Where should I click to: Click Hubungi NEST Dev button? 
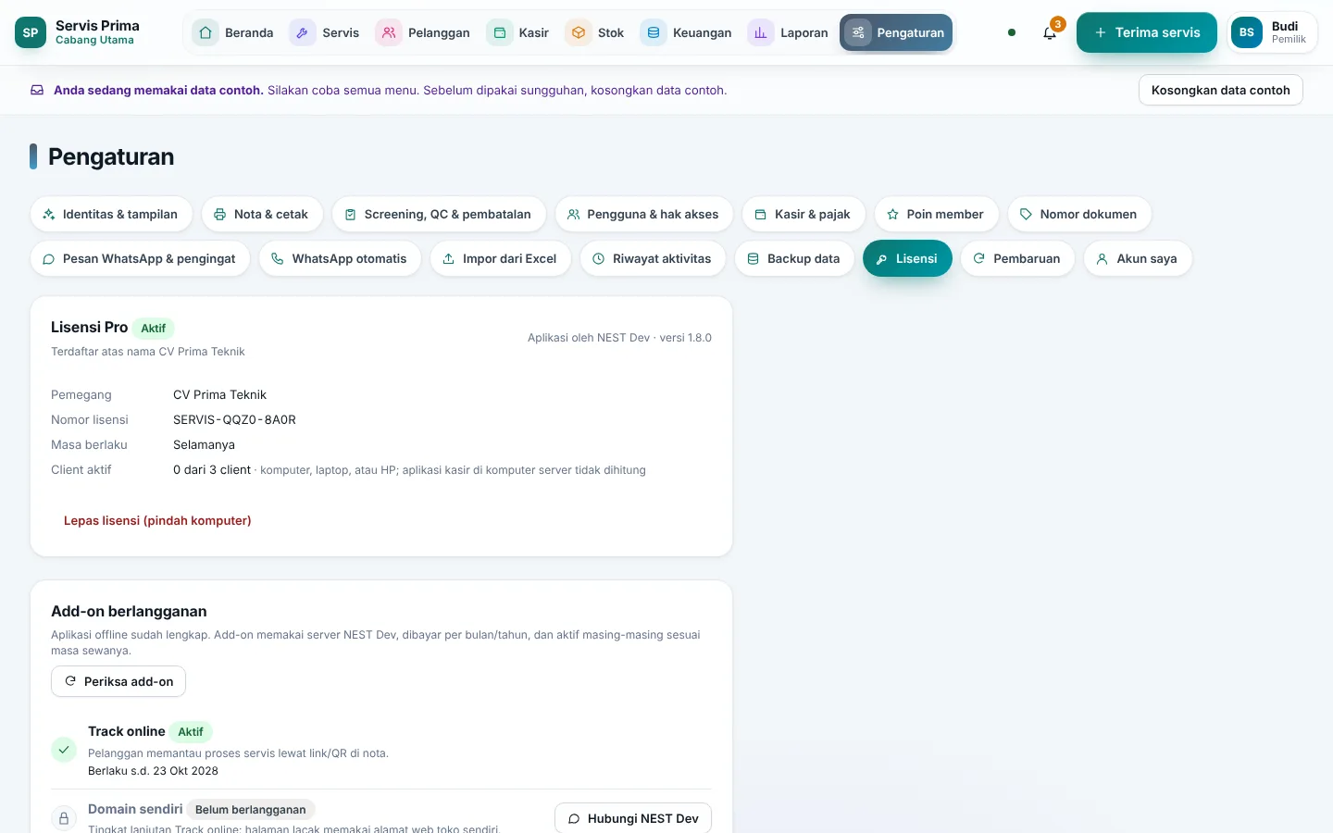633,818
